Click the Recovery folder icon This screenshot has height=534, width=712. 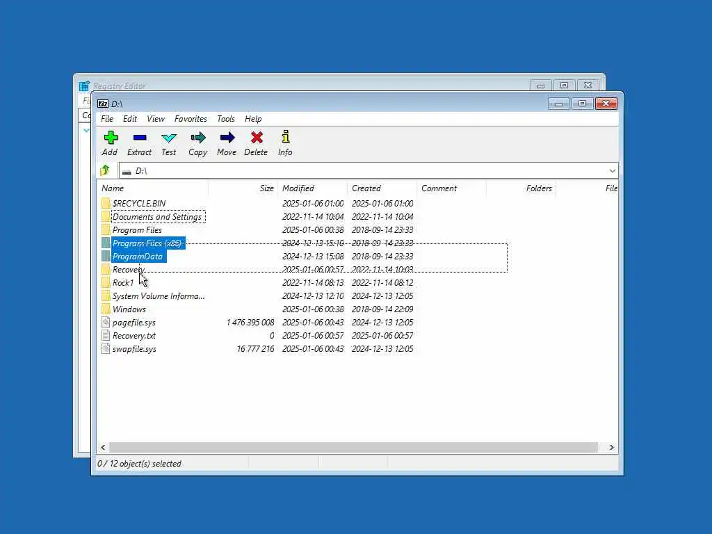tap(106, 269)
